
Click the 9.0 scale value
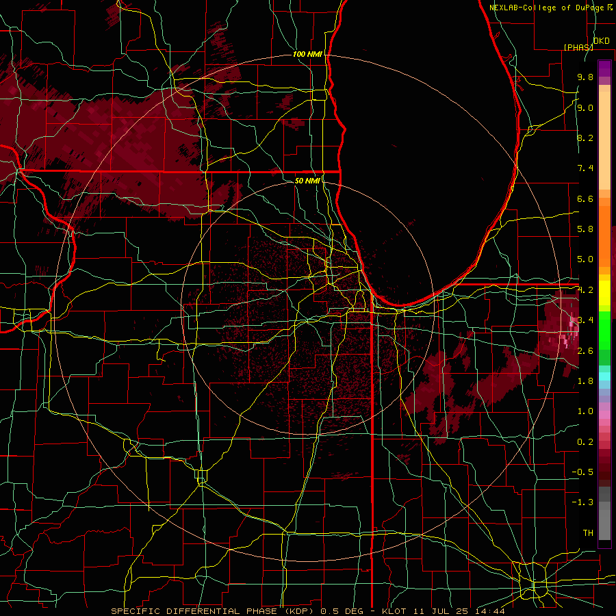coord(585,107)
